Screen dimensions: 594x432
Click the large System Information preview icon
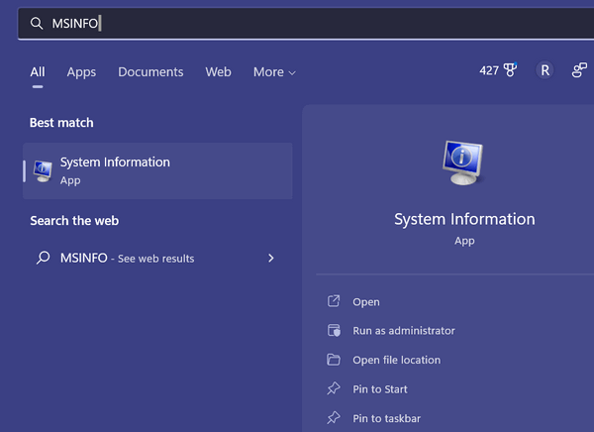click(x=463, y=163)
